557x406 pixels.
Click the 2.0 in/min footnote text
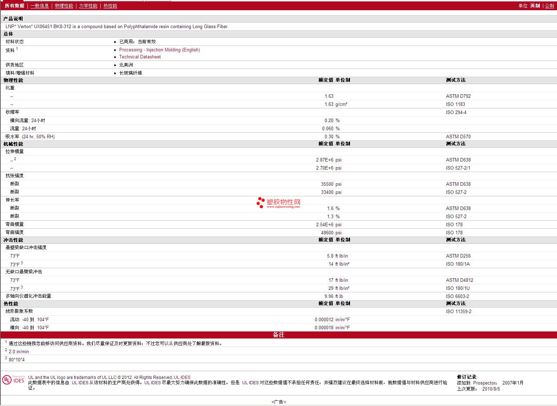click(x=19, y=351)
